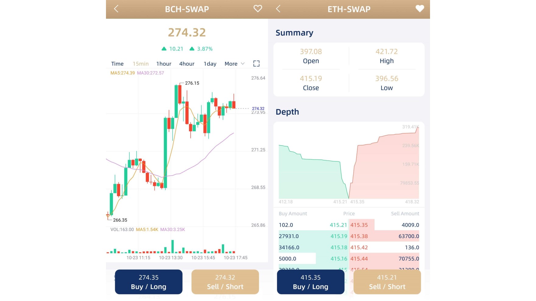Tap buy amount 34166.0

tap(289, 247)
